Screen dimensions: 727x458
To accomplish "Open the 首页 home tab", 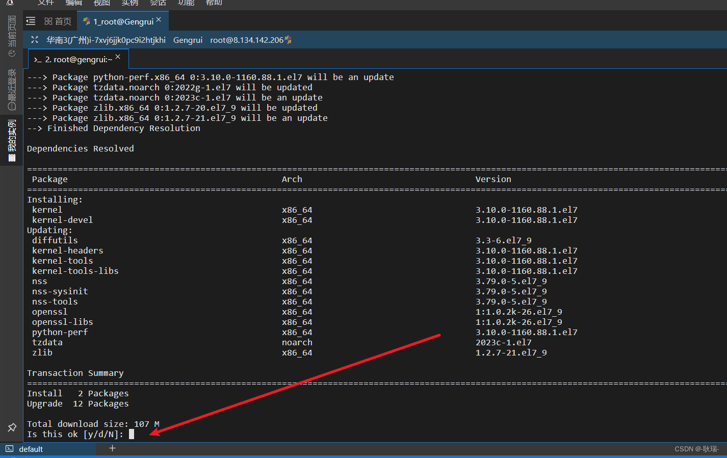I will 58,21.
